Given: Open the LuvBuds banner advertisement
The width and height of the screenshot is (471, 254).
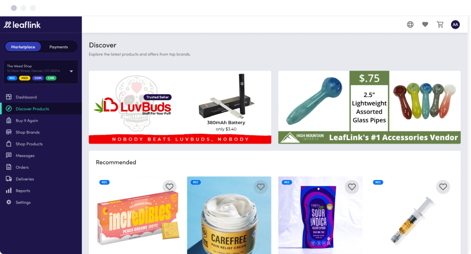Looking at the screenshot, I should [x=180, y=107].
